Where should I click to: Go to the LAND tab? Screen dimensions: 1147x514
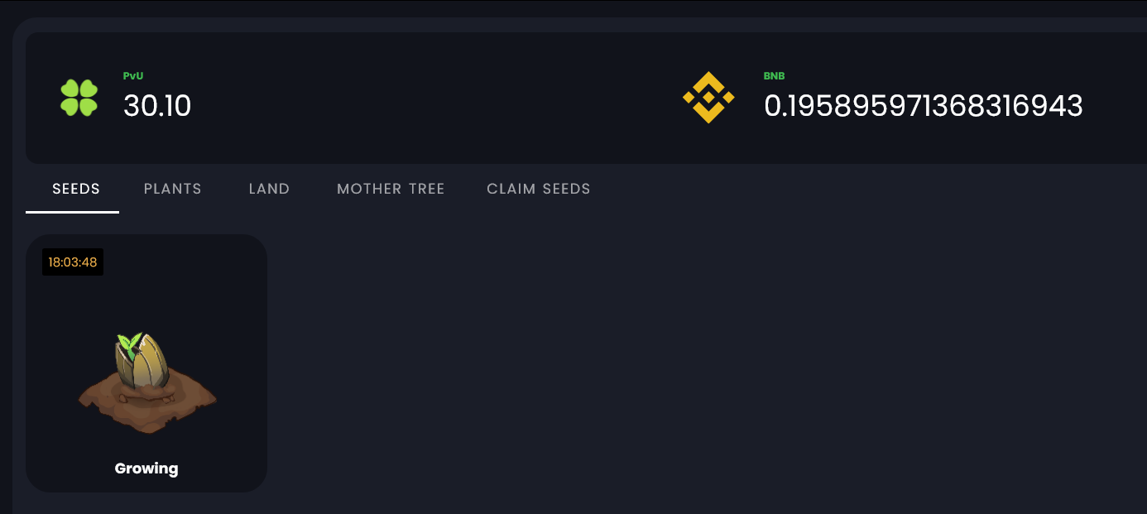269,189
